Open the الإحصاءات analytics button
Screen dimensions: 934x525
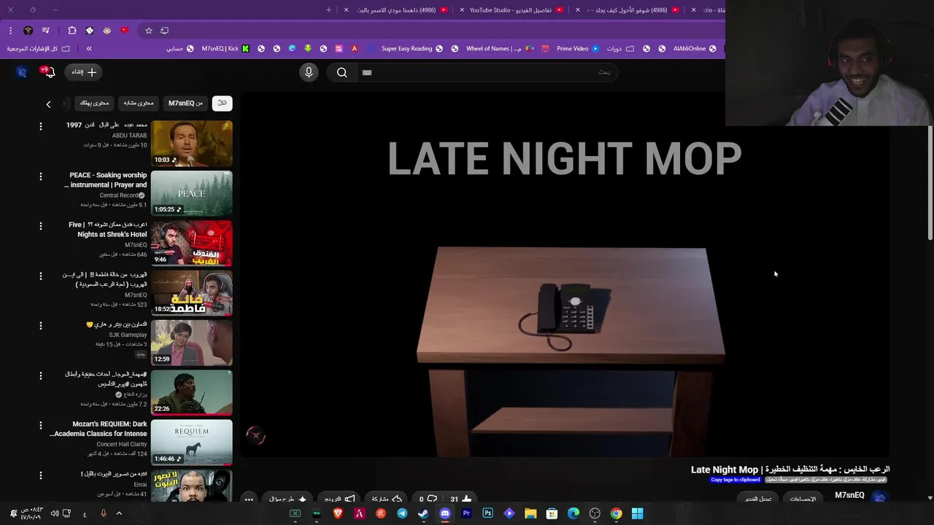click(803, 499)
